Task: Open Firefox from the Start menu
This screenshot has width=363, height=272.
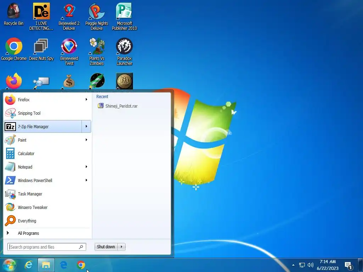Action: click(43, 100)
